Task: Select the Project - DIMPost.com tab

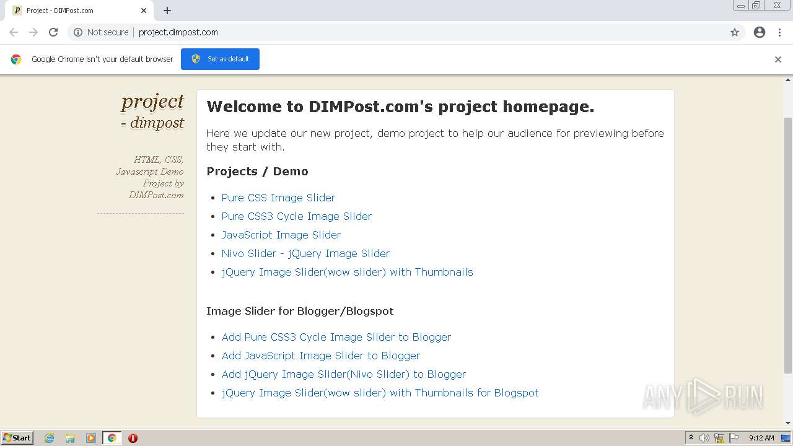Action: click(x=79, y=11)
